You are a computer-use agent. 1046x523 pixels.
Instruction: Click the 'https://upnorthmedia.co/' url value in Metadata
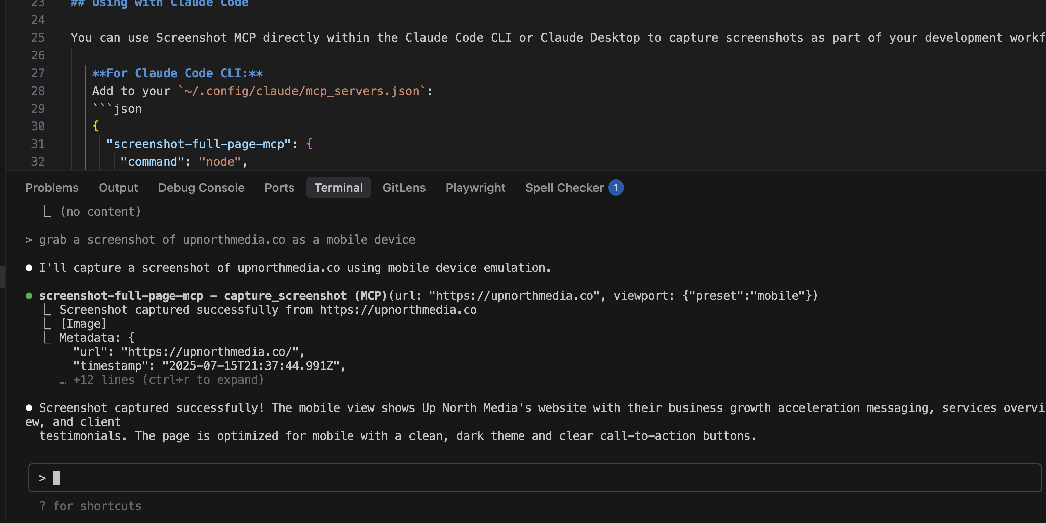[210, 352]
